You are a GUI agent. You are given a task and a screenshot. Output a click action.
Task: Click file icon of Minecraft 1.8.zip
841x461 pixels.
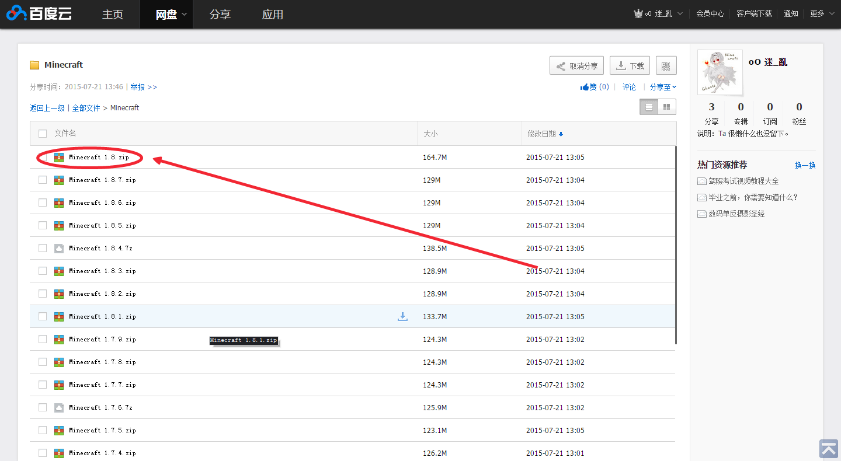(x=59, y=158)
